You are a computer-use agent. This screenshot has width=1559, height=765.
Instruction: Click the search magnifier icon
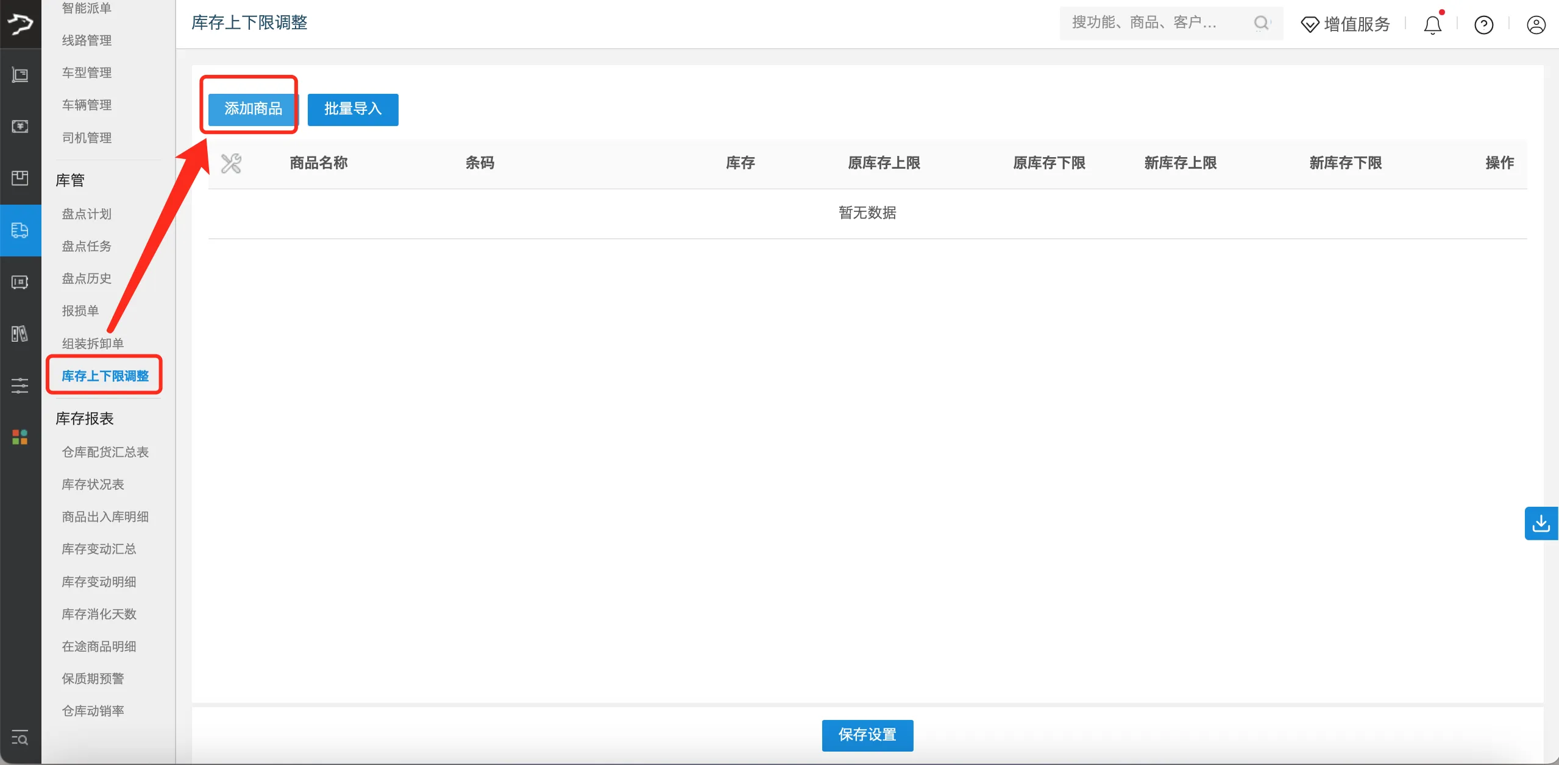1261,23
